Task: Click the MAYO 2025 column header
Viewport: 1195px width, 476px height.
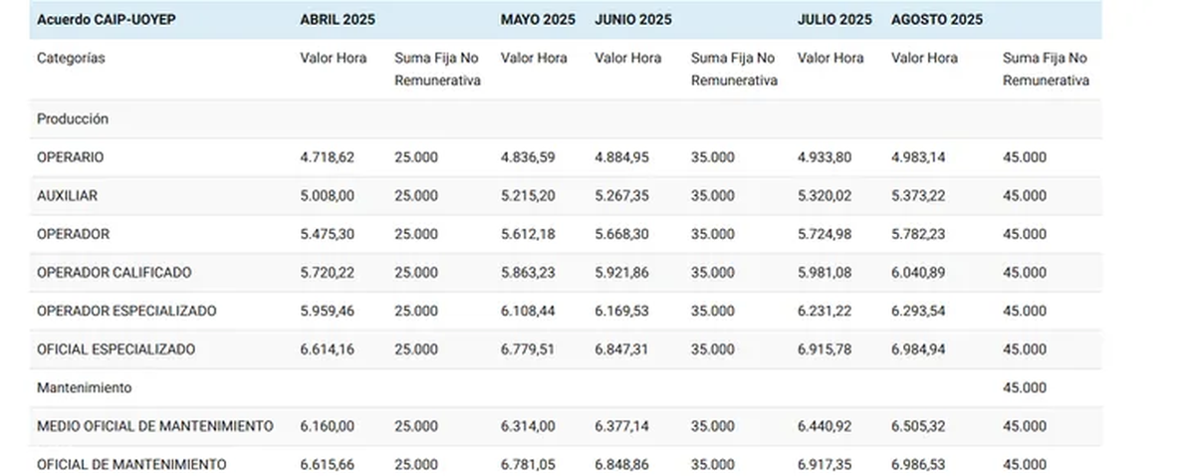Action: click(x=538, y=20)
